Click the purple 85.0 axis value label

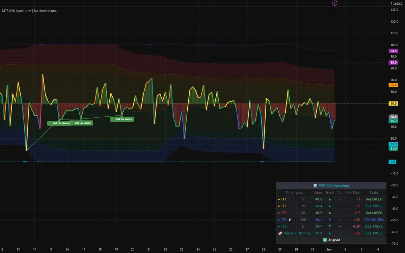tap(393, 62)
